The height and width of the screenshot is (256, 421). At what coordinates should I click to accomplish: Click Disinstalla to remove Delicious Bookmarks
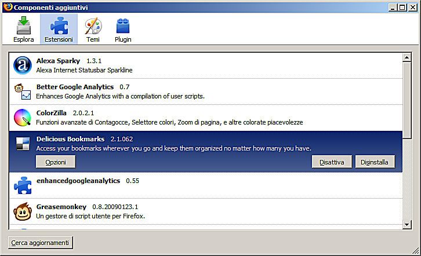pyautogui.click(x=375, y=162)
